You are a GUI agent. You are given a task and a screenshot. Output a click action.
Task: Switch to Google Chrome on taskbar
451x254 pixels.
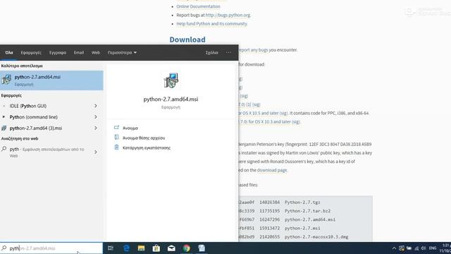(x=186, y=248)
